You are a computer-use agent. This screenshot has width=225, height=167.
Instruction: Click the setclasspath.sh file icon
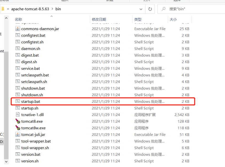tap(18, 81)
